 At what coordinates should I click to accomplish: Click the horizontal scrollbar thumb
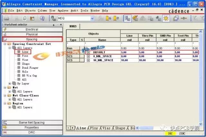pos(146,128)
